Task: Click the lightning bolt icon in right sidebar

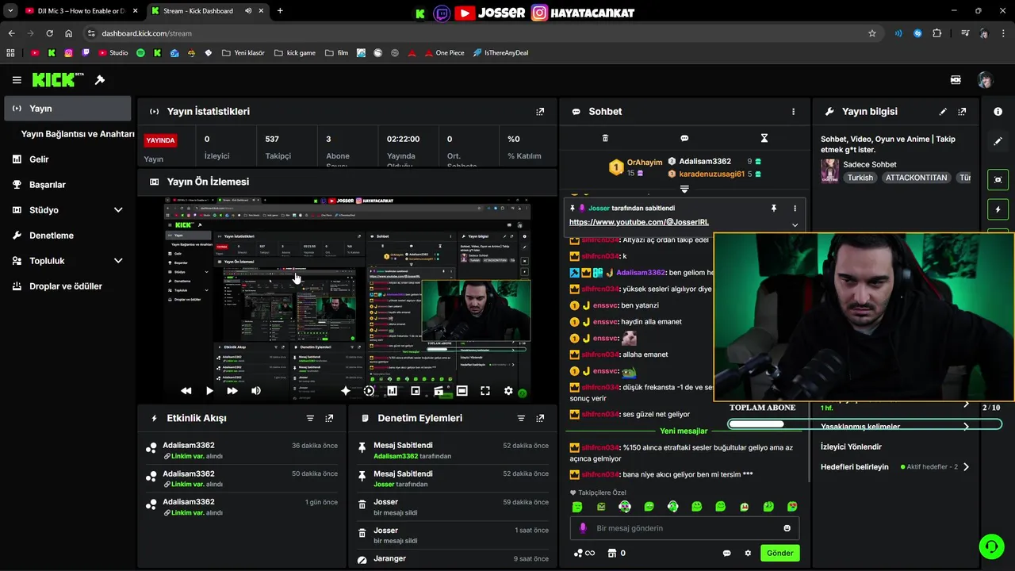Action: pos(998,209)
